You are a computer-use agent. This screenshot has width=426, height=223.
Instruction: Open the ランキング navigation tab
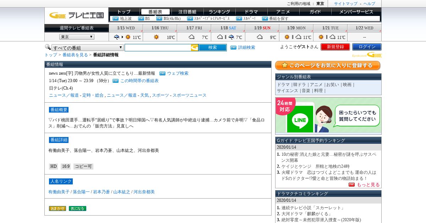click(219, 12)
